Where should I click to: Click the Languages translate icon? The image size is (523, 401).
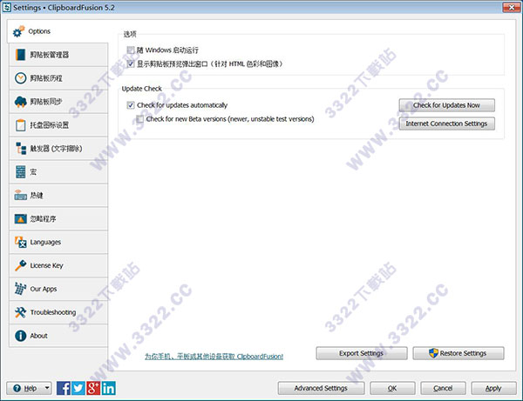tap(20, 242)
